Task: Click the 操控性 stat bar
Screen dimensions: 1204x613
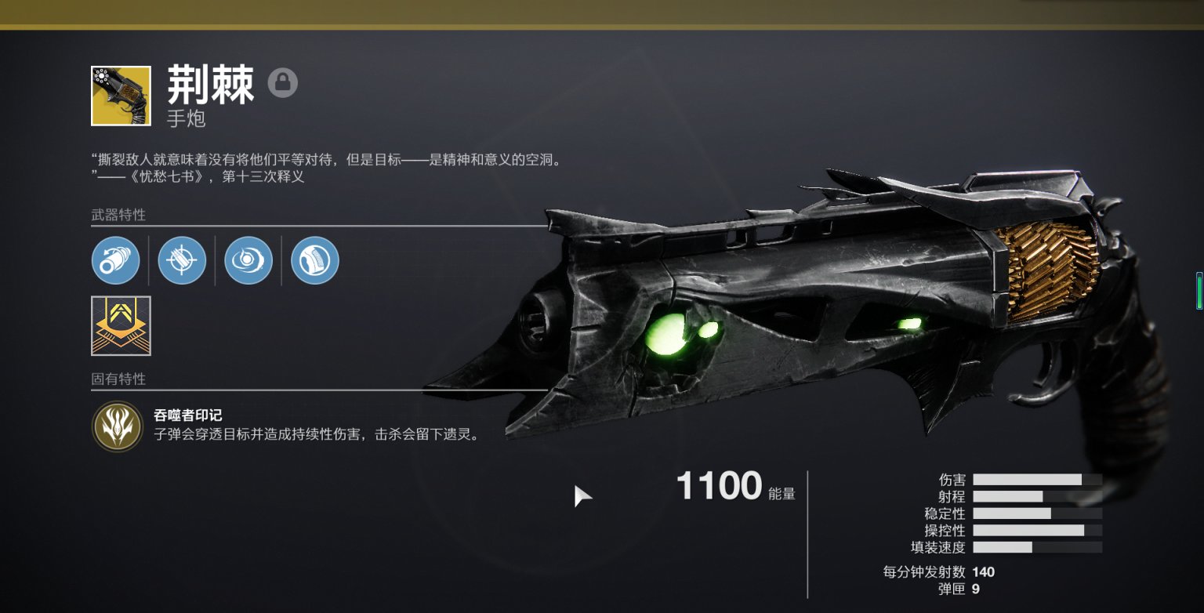Action: [x=1037, y=531]
